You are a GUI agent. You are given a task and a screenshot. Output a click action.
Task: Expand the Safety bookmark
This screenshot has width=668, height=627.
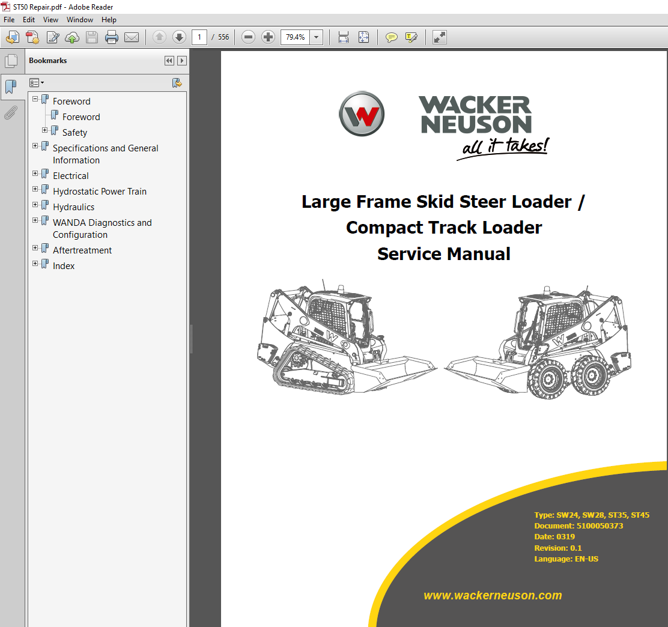[44, 130]
